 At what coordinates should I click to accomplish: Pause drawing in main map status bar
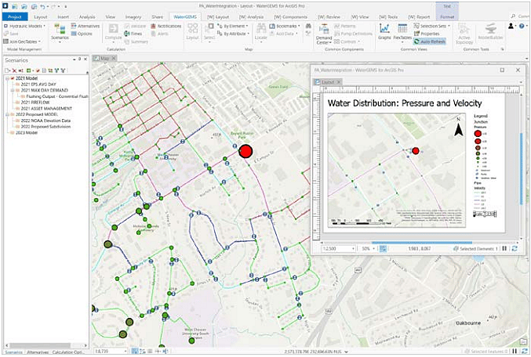pyautogui.click(x=515, y=352)
